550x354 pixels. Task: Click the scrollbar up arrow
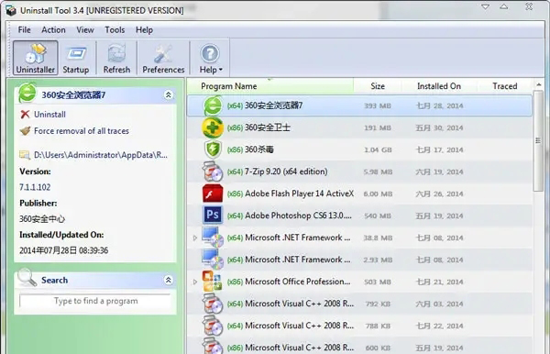click(538, 84)
